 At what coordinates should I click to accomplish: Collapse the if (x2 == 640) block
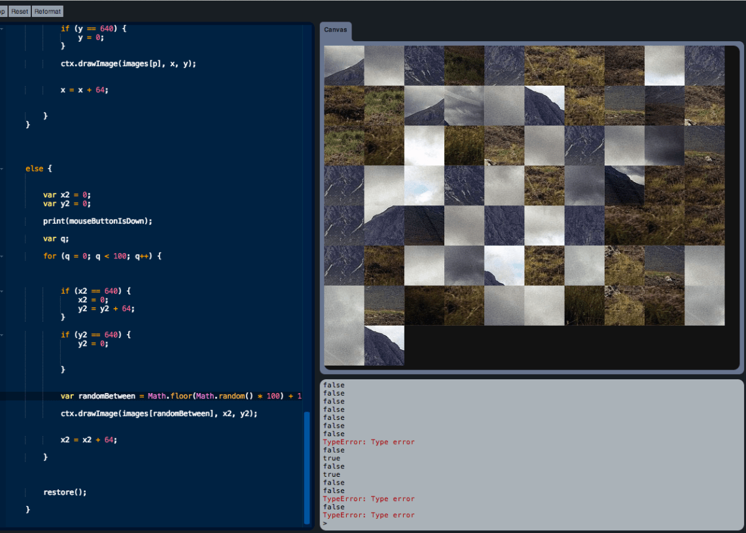[x=3, y=290]
